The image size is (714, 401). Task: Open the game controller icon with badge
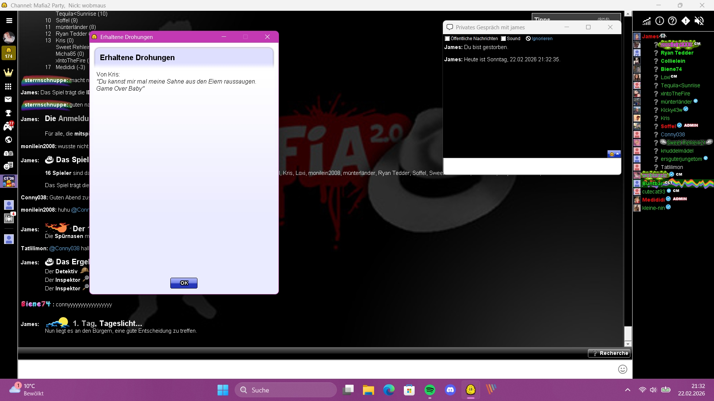click(x=8, y=126)
